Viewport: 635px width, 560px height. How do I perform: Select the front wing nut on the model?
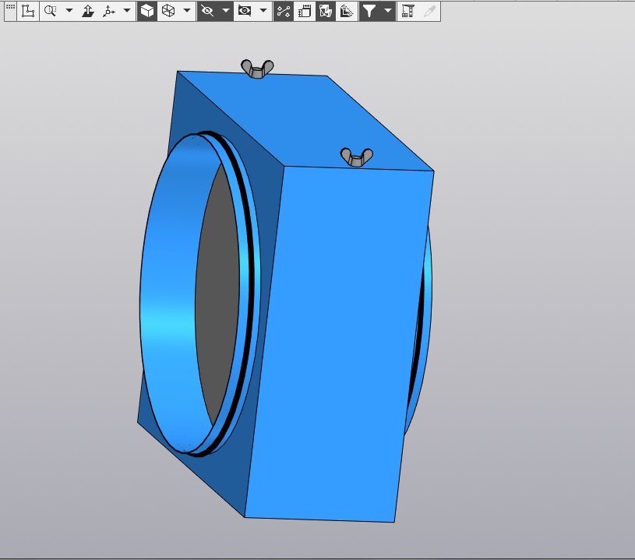tap(356, 157)
